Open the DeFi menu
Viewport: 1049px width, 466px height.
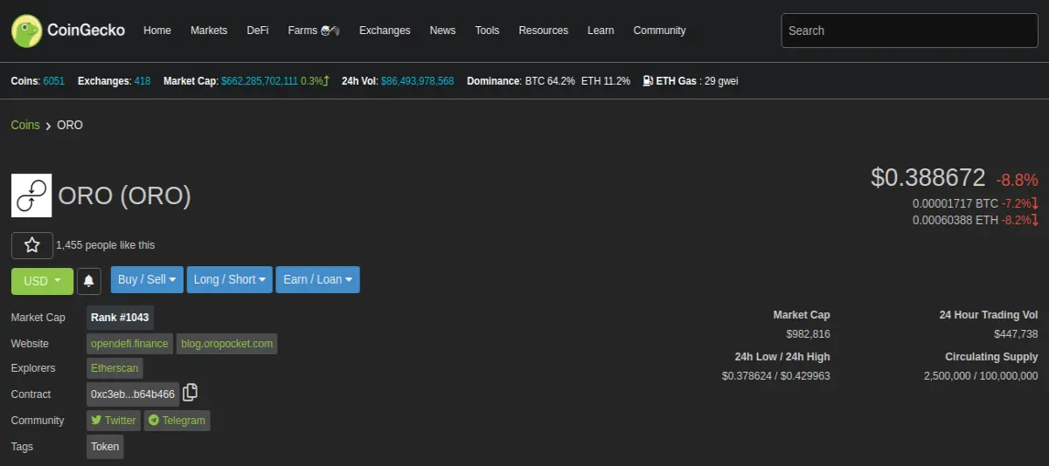pos(258,31)
